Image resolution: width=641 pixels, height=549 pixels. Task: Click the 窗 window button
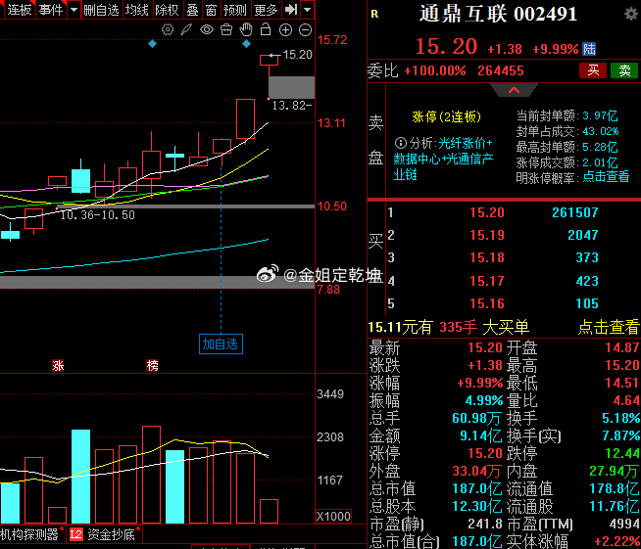[211, 10]
